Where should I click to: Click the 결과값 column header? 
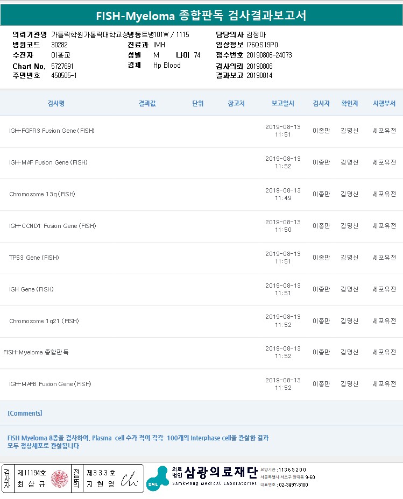coord(147,103)
